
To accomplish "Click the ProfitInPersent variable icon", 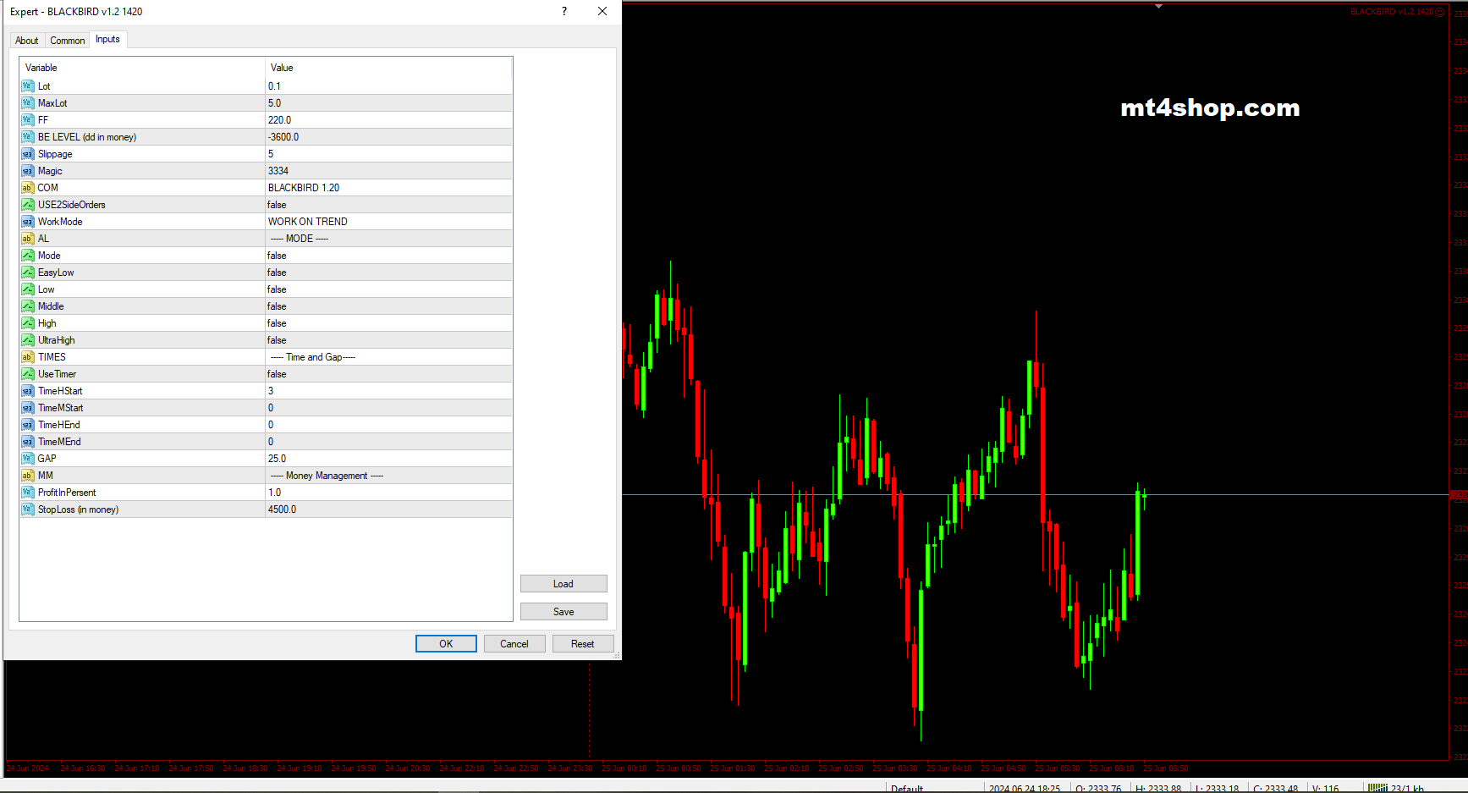I will 28,493.
